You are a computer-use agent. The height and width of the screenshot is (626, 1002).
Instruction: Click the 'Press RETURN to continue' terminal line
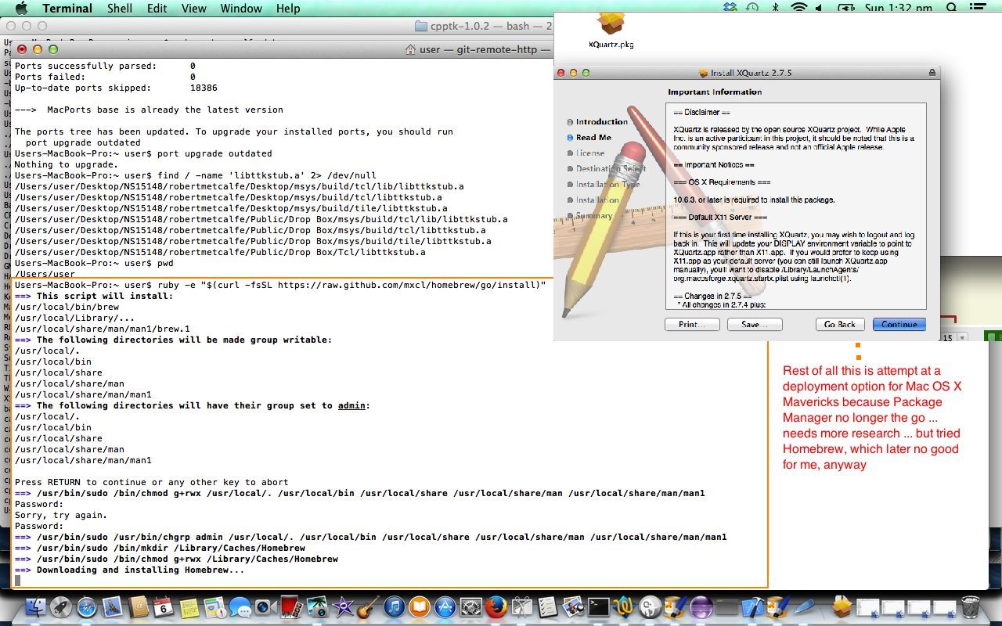point(151,483)
